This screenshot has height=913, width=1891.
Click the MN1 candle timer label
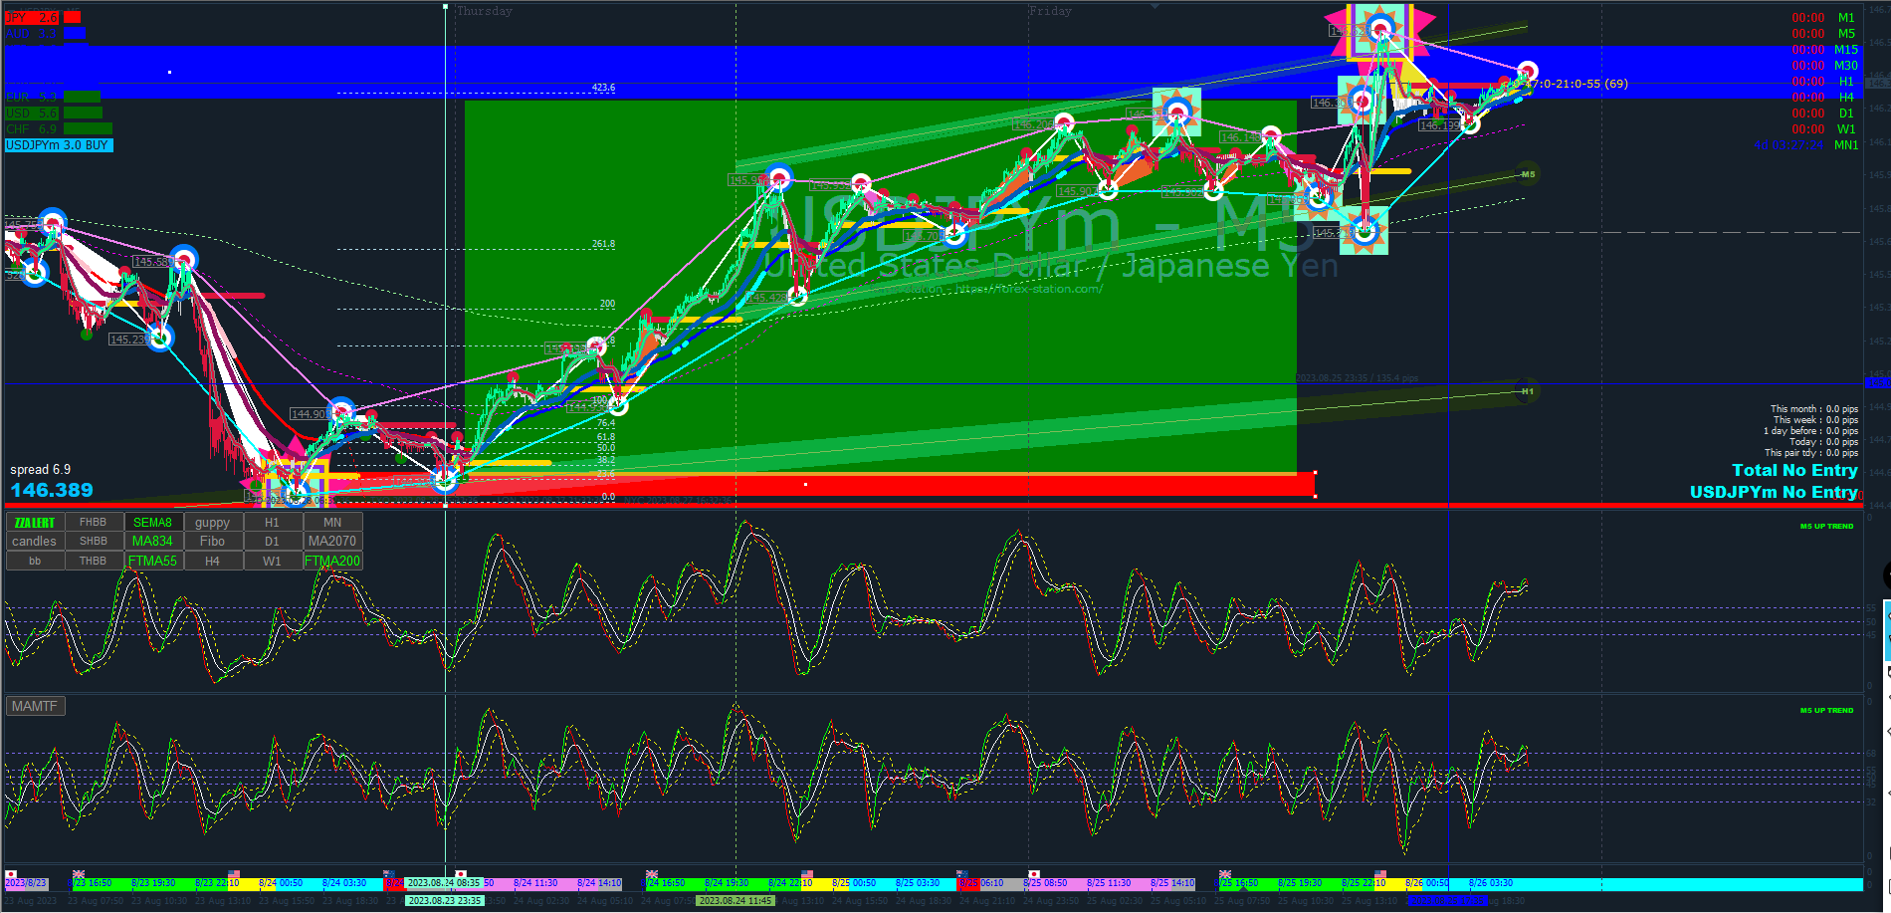click(1846, 145)
